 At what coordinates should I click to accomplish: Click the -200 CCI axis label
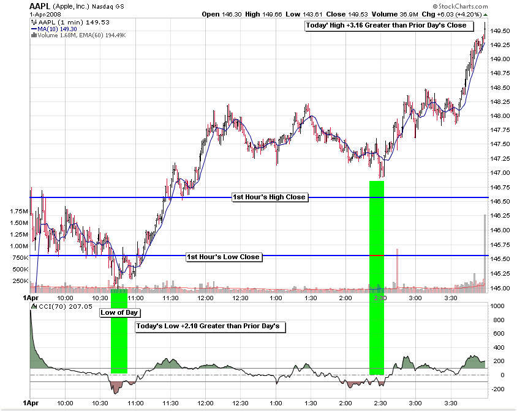[x=498, y=389]
